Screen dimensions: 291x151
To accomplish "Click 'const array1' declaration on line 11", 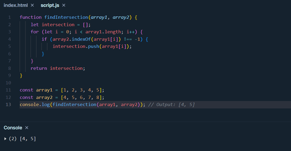I will point(36,90).
